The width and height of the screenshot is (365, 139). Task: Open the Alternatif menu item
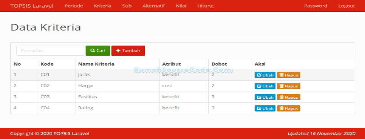click(x=154, y=6)
